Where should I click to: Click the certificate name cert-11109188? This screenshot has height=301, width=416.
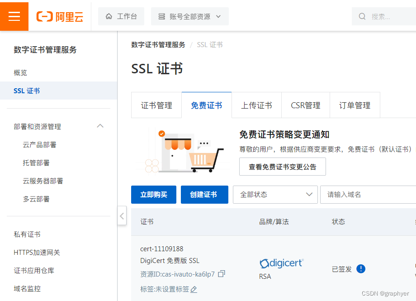click(161, 248)
